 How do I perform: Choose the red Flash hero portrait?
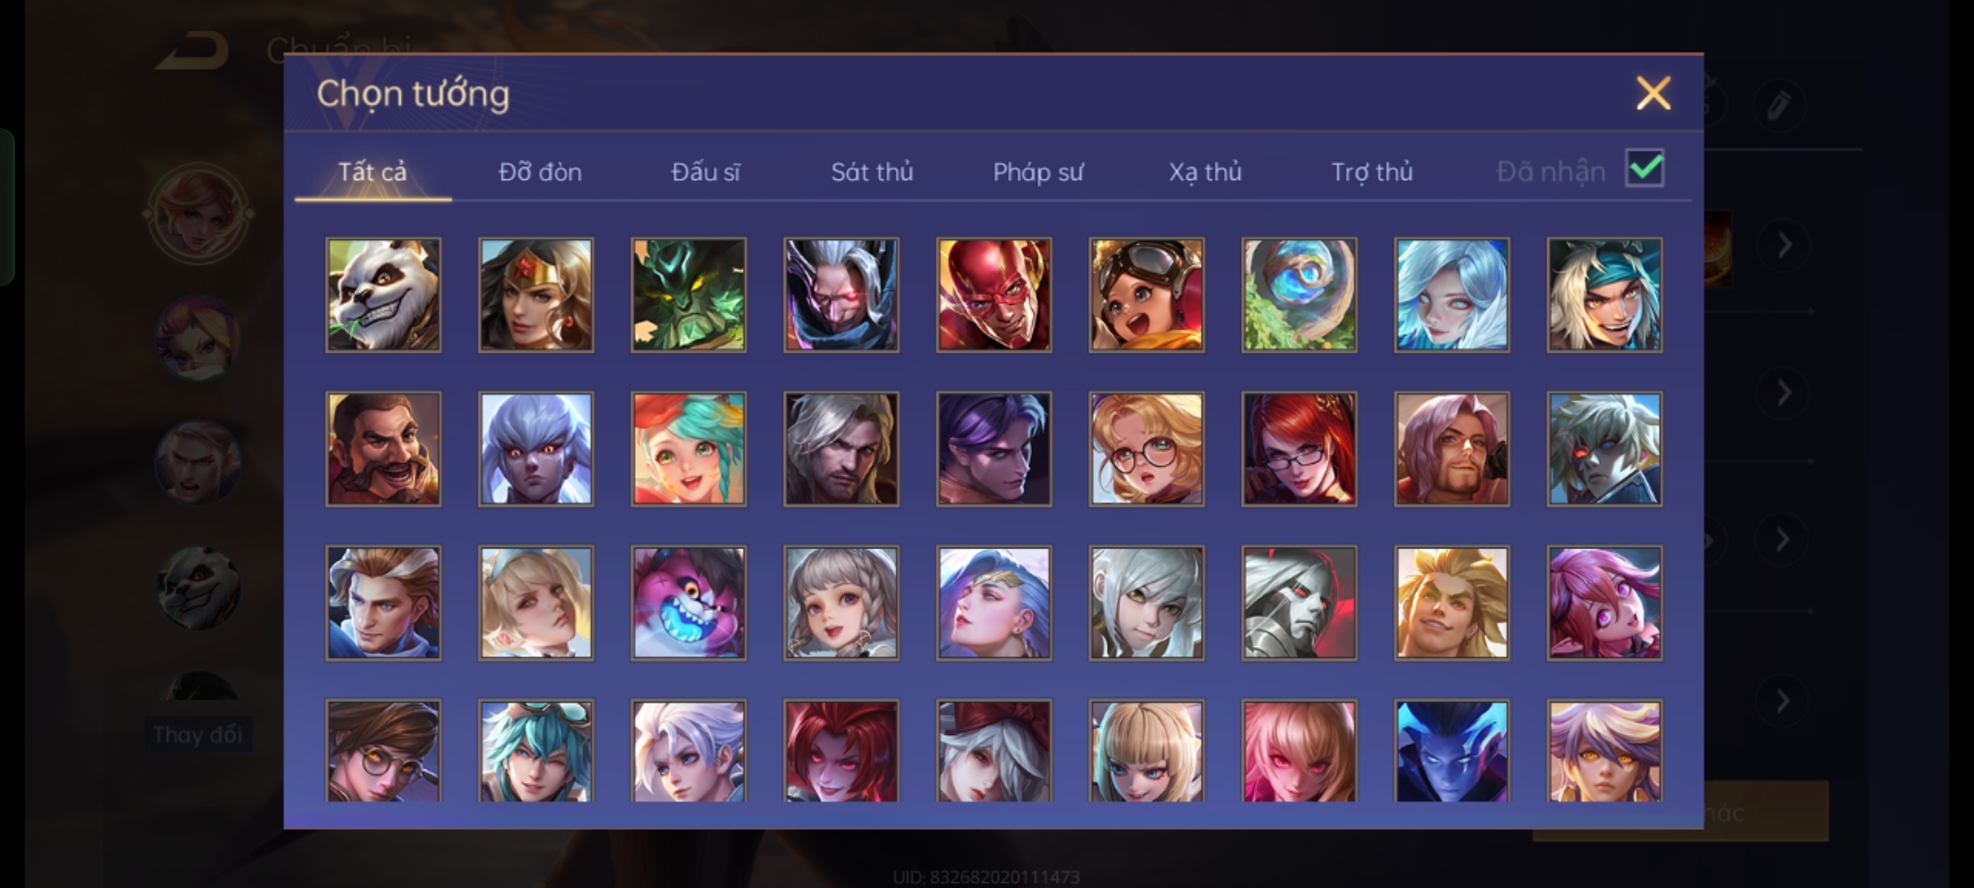tap(994, 295)
